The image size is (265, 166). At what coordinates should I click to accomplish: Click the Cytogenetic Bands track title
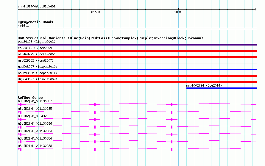(35, 22)
